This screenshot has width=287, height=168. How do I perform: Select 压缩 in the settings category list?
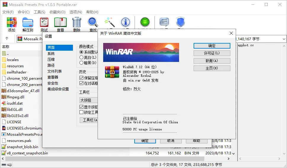[51, 59]
